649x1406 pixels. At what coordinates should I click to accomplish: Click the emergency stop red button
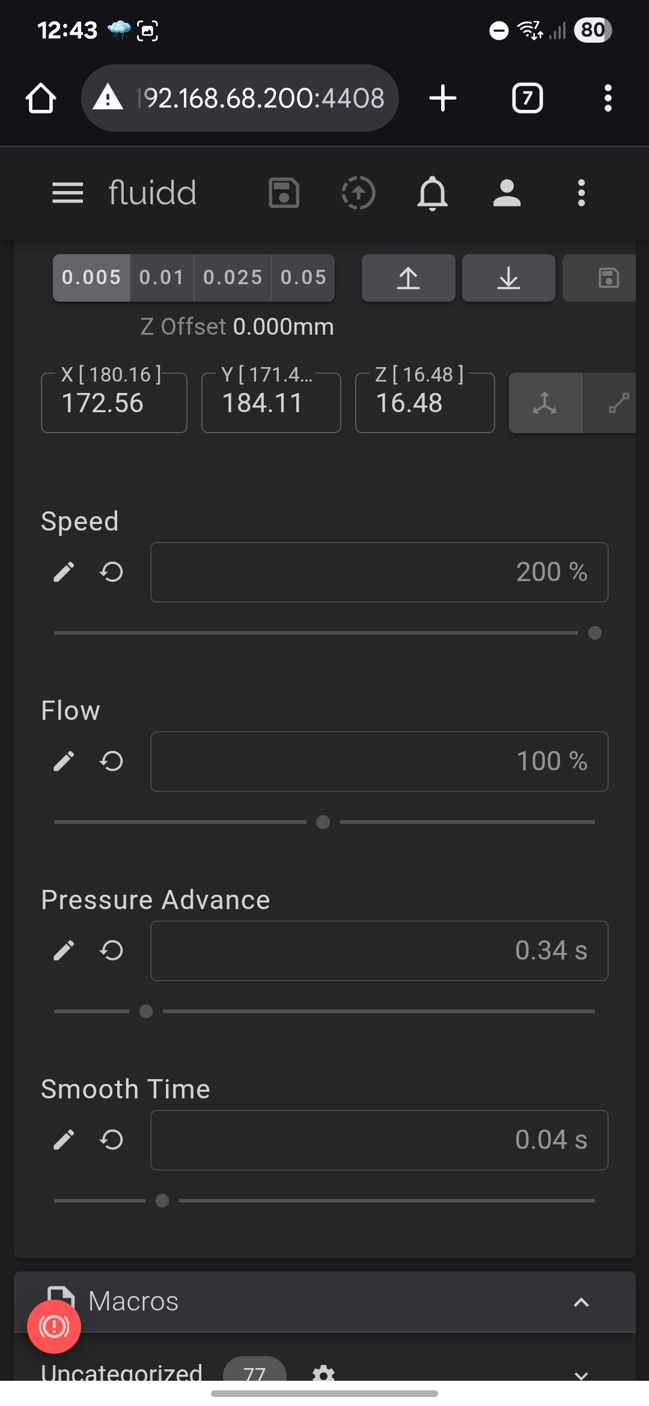(x=54, y=1326)
